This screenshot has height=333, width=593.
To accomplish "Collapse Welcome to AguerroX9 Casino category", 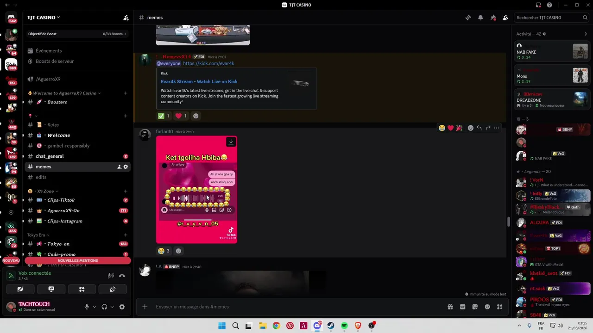I will [64, 93].
